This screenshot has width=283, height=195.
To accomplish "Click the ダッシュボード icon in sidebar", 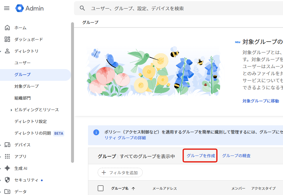I will tap(7, 40).
